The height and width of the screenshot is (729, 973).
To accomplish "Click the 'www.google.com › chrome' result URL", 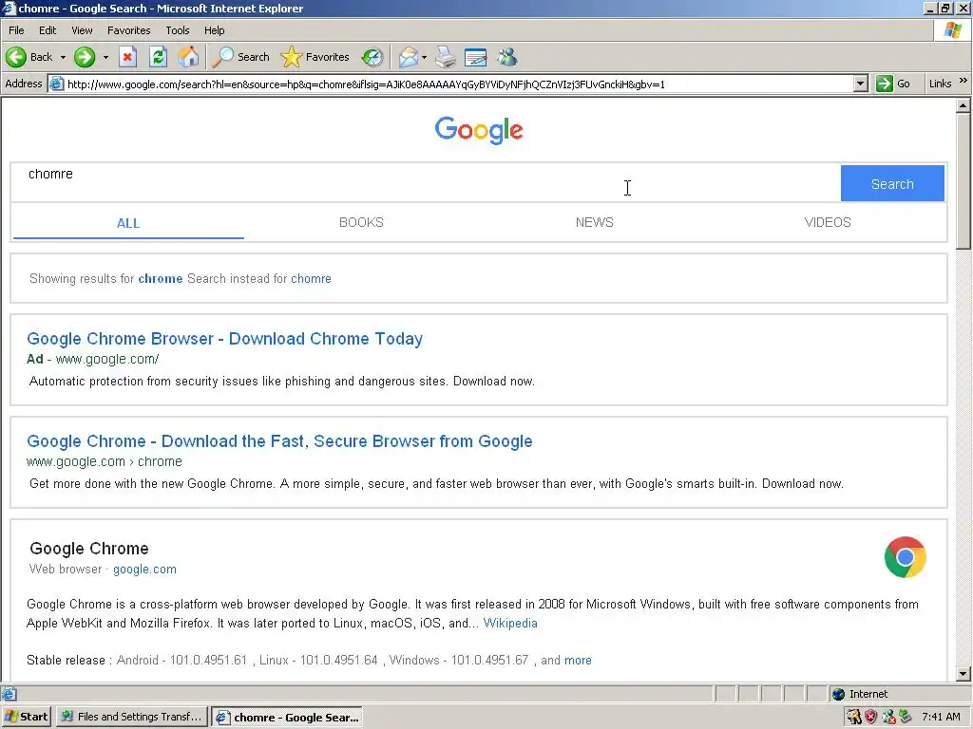I will pyautogui.click(x=105, y=462).
